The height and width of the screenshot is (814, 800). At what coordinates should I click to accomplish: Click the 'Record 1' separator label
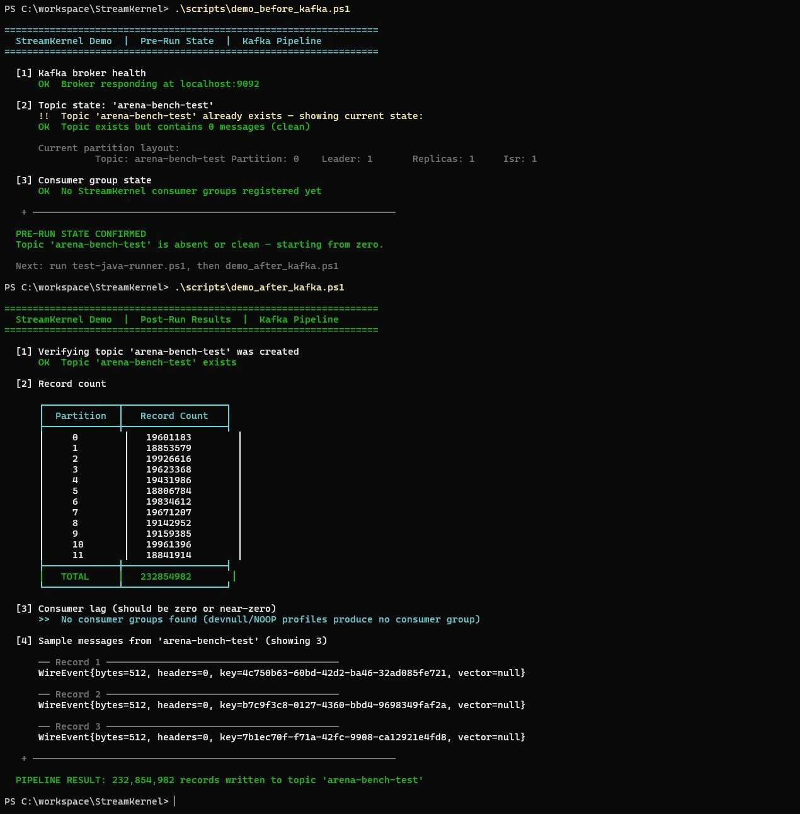tap(78, 662)
